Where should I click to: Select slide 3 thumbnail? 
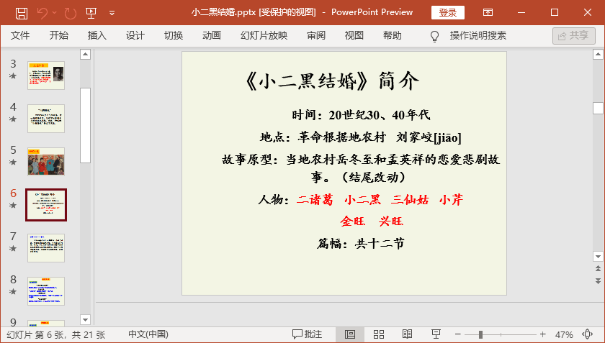point(46,76)
